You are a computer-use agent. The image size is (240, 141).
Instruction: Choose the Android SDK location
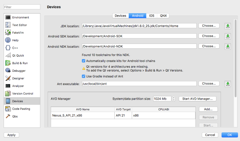coord(209,36)
